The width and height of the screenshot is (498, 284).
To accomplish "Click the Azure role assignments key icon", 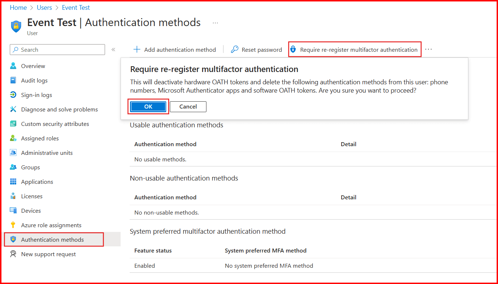I will pos(13,225).
